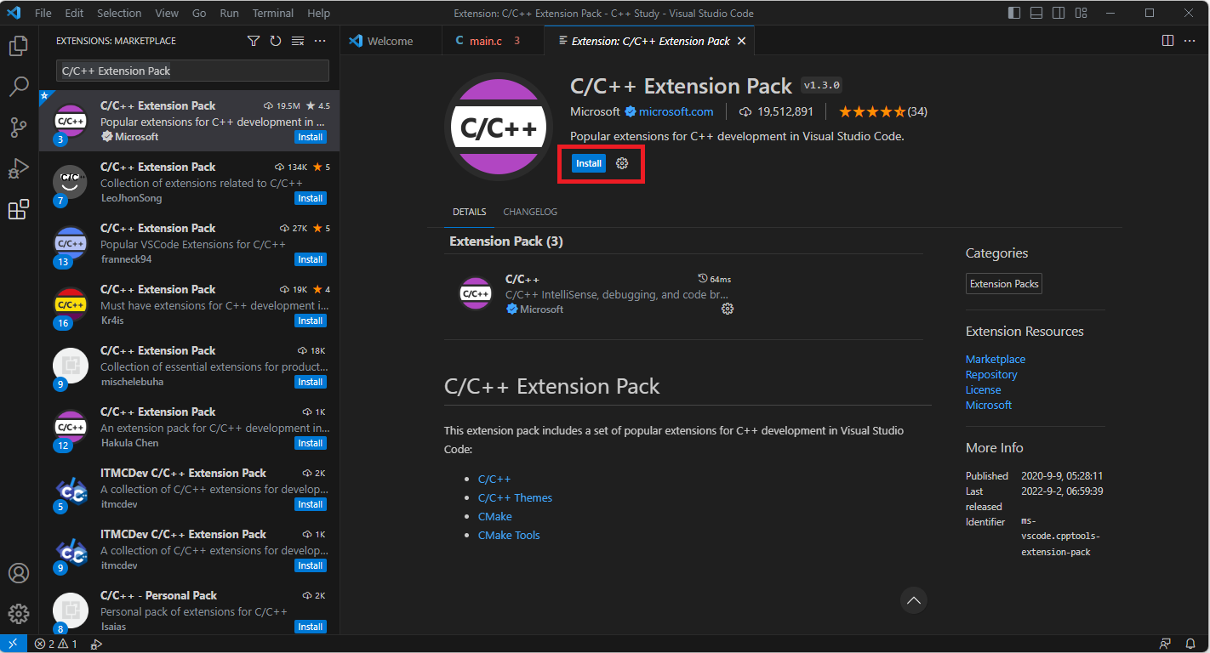The width and height of the screenshot is (1210, 653).
Task: Open the Manage gear in activity bar
Action: [19, 613]
